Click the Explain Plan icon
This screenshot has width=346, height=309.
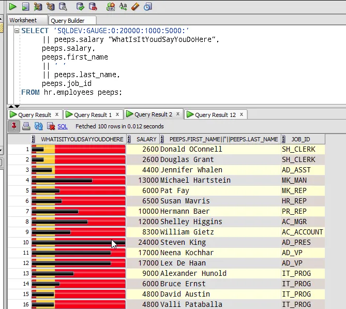pyautogui.click(x=51, y=7)
